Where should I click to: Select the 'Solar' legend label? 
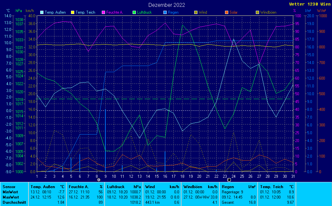[233, 13]
